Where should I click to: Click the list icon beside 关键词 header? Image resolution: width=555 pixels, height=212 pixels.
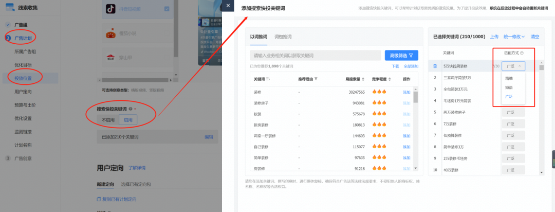click(x=268, y=79)
